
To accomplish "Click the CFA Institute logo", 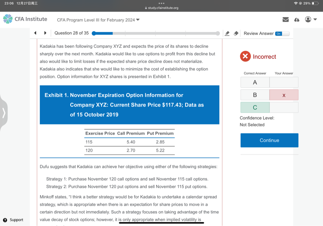I will 25,19.
